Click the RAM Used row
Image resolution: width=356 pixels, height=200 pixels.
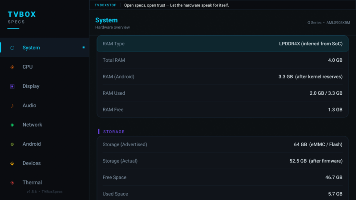(x=222, y=93)
